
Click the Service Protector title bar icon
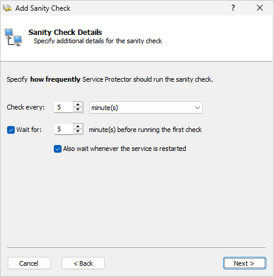tap(7, 8)
